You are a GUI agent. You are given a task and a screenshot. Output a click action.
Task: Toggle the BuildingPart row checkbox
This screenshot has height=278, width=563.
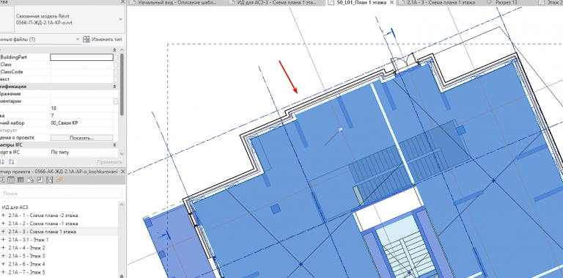[x=116, y=57]
